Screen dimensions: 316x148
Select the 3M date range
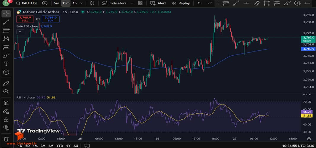click(43, 146)
